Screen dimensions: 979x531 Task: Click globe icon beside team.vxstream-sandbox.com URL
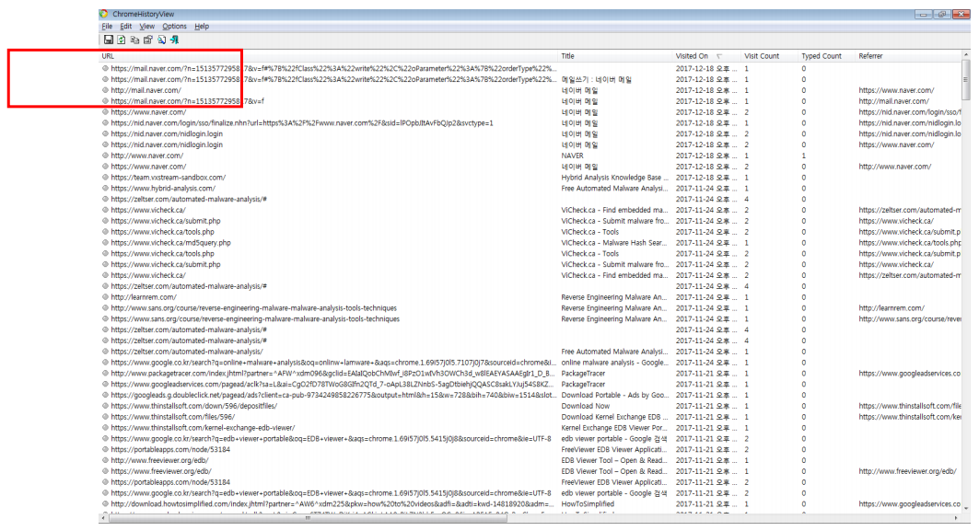pyautogui.click(x=106, y=178)
